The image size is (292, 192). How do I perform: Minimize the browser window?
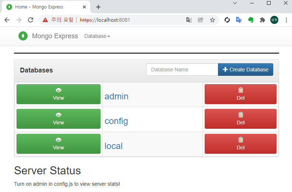click(252, 3)
